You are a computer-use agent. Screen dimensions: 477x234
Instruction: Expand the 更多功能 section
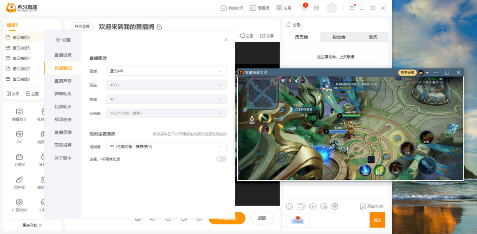click(32, 225)
